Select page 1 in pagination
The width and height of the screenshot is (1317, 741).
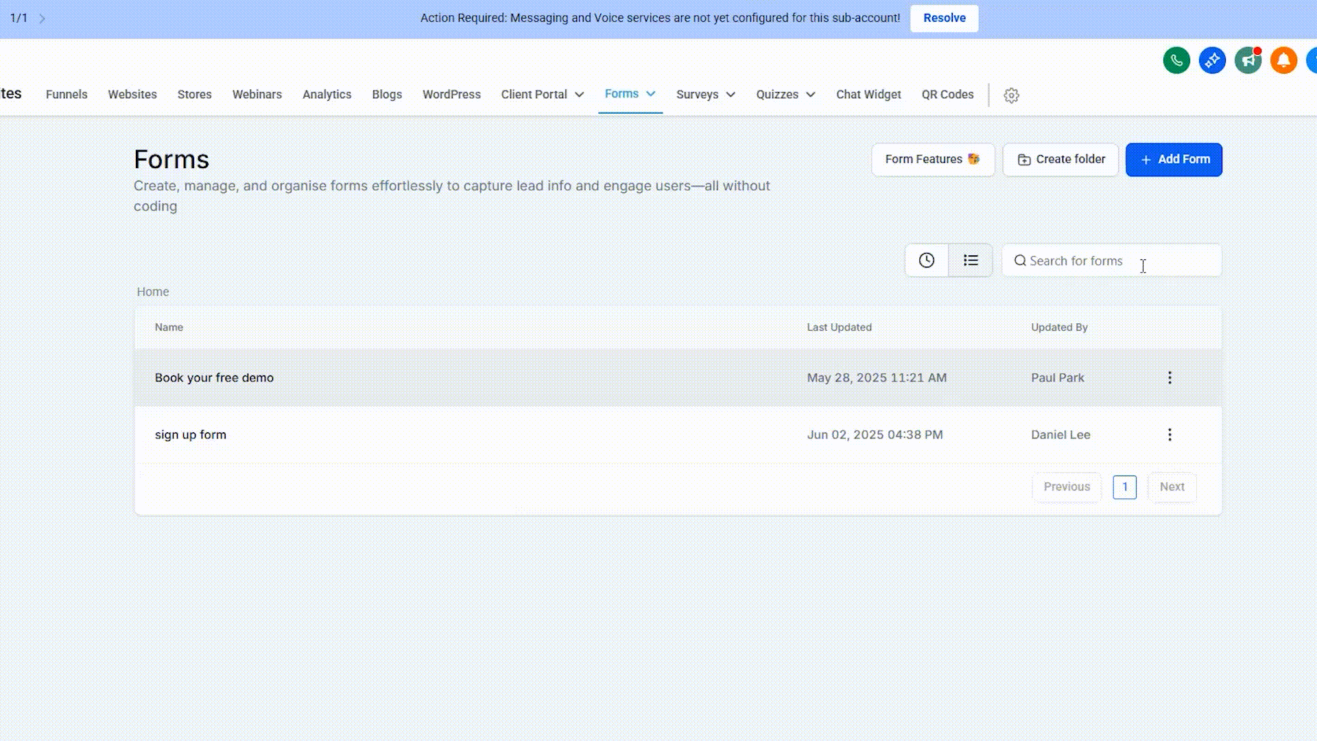[1125, 487]
